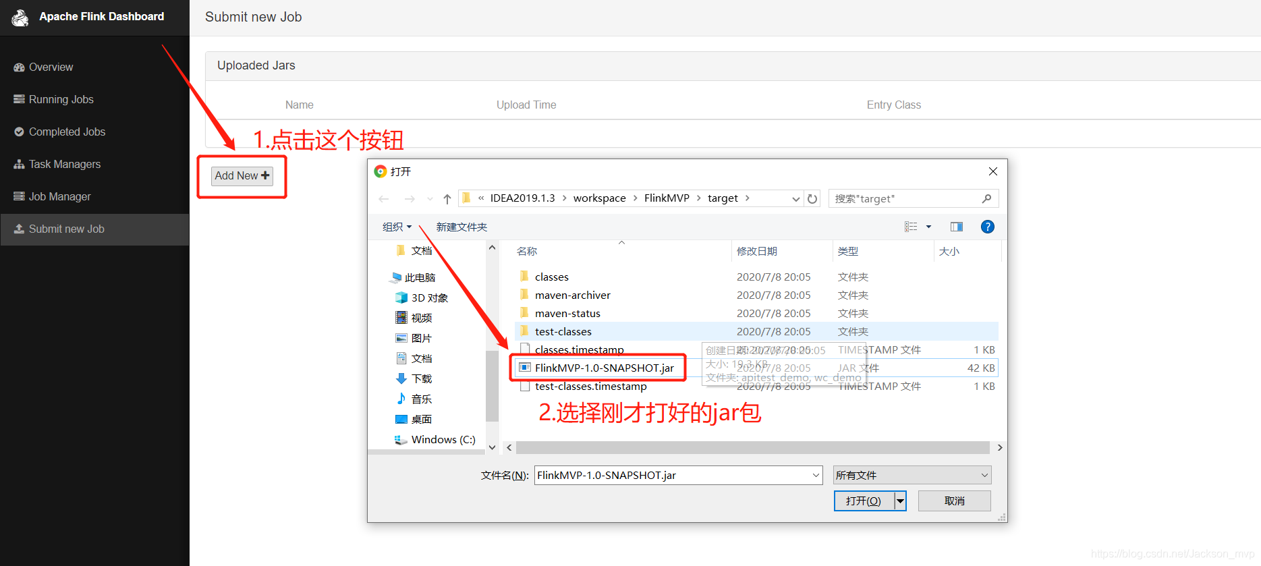Go back in the file dialog

click(384, 198)
